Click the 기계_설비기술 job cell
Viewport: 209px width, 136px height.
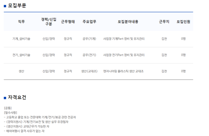click(21, 39)
